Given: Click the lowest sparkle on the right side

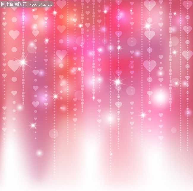Looking at the screenshot, I should pos(143,115).
